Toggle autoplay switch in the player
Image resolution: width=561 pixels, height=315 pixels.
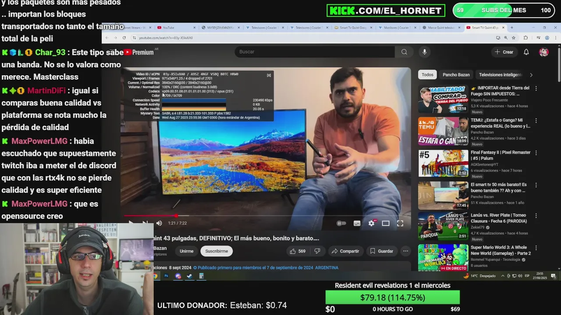pos(341,223)
